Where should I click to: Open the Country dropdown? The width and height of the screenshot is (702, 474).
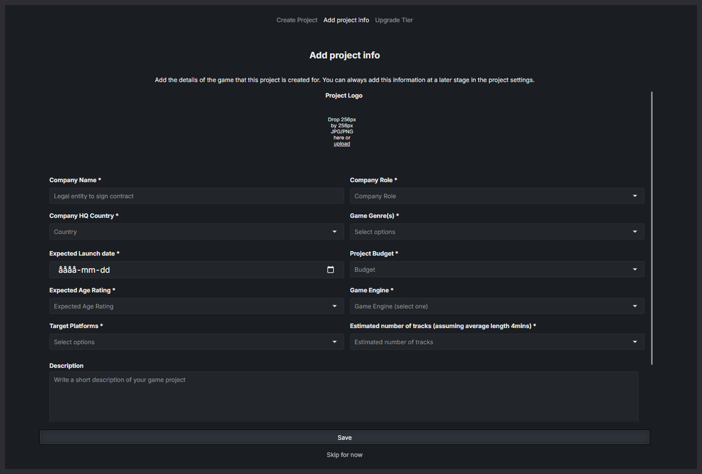[x=197, y=231]
